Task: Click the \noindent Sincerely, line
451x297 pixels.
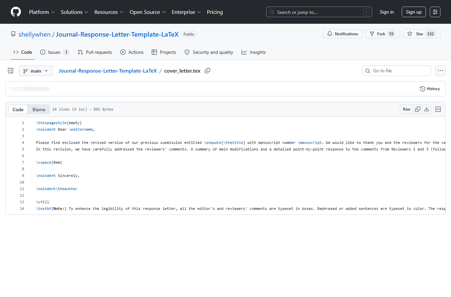Action: coord(58,176)
